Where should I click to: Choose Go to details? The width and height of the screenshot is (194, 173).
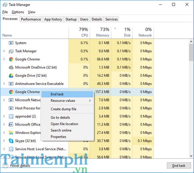click(x=67, y=117)
